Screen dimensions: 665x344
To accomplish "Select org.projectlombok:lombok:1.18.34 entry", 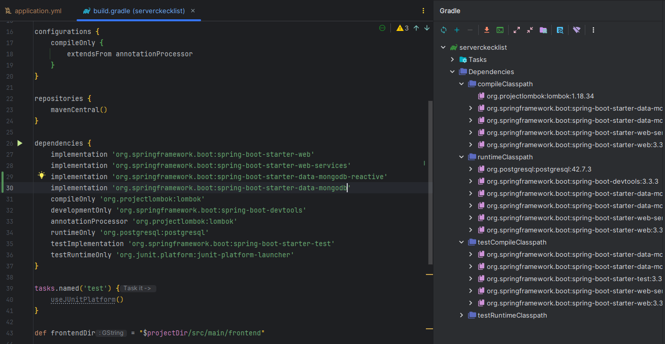I will (540, 96).
